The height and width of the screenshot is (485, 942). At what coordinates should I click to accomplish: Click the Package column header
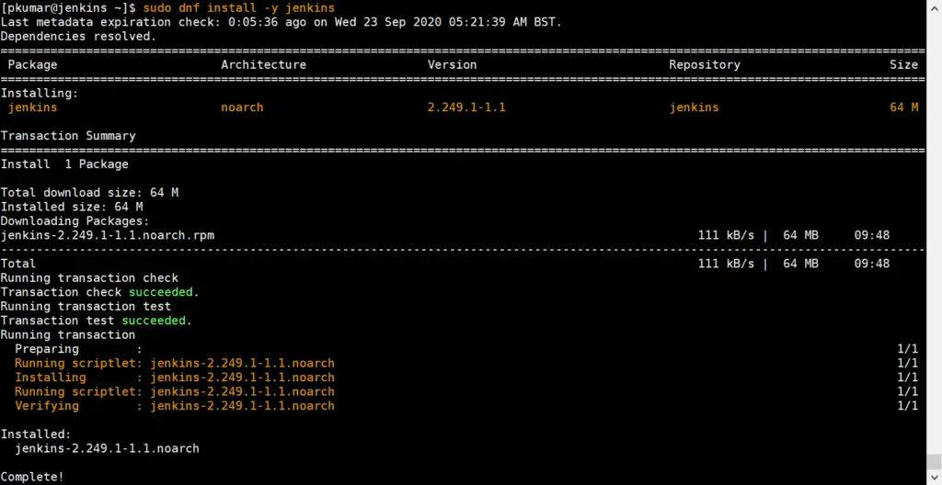click(32, 64)
